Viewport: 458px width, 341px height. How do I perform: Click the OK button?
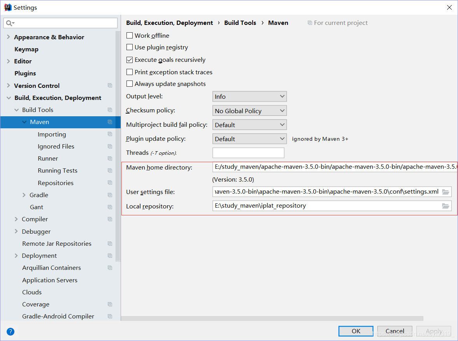click(356, 331)
